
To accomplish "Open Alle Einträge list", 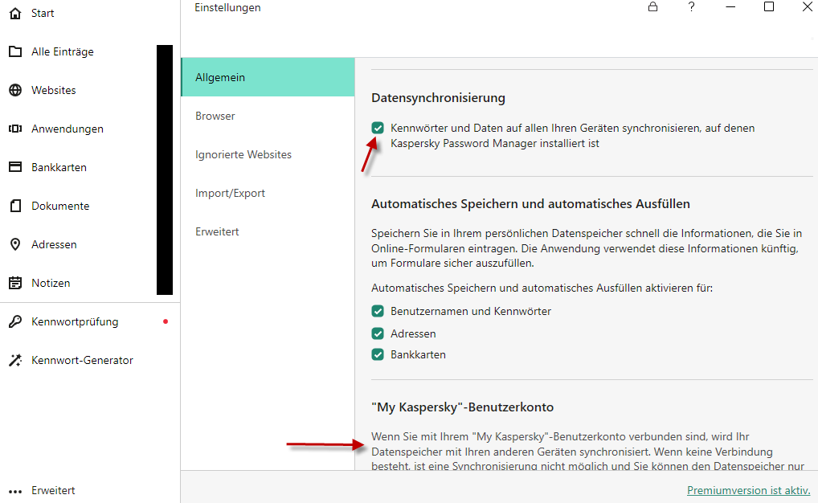I will [63, 51].
